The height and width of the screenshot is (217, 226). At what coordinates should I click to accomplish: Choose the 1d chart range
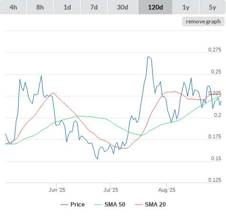[x=67, y=7]
